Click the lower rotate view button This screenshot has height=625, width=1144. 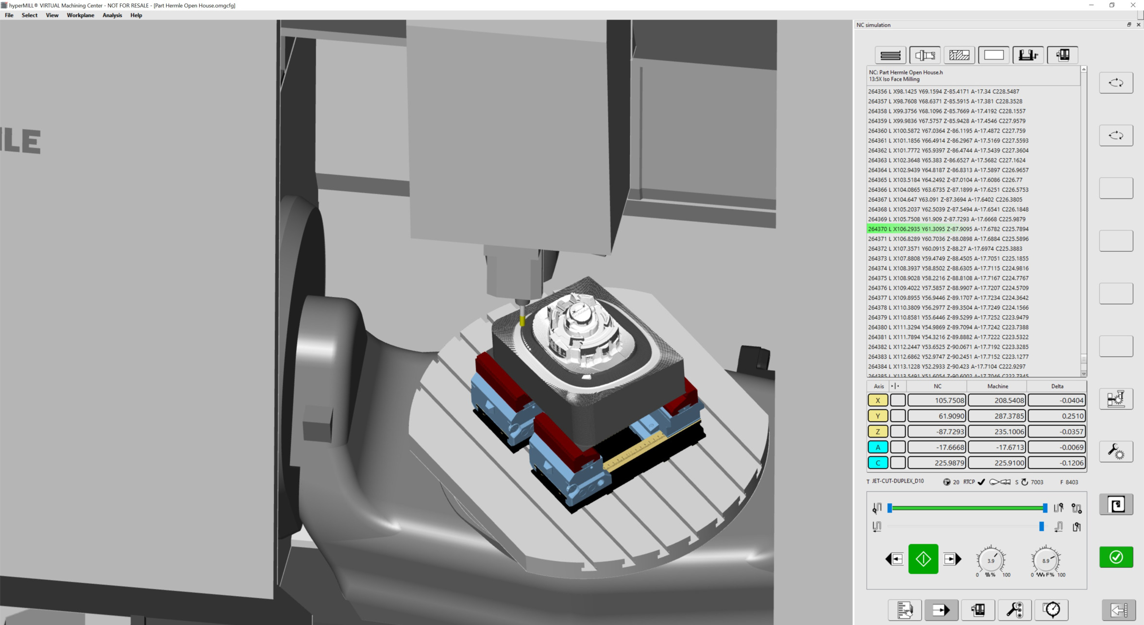pyautogui.click(x=1116, y=135)
